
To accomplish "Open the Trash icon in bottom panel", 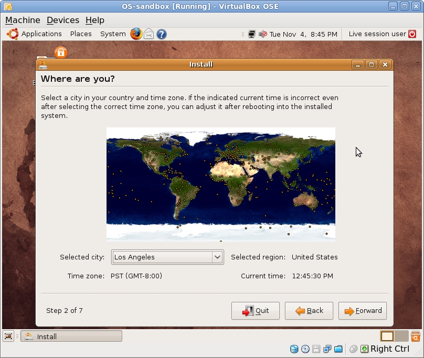I will [x=416, y=337].
